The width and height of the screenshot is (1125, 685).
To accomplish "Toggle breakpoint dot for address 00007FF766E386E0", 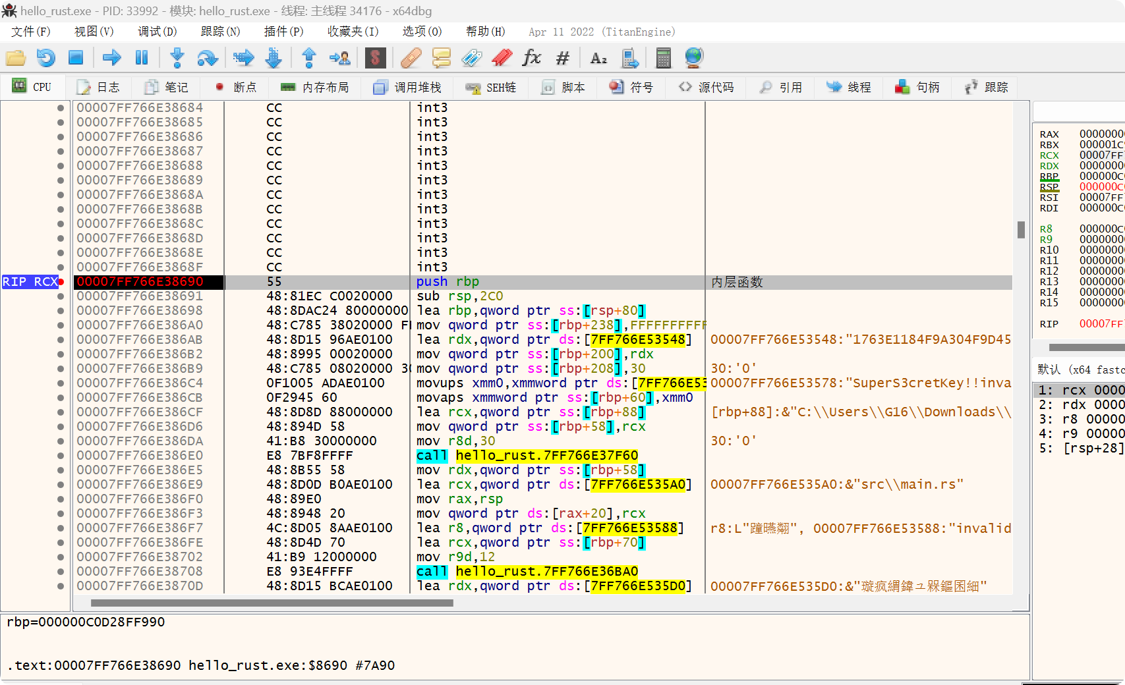I will 61,456.
